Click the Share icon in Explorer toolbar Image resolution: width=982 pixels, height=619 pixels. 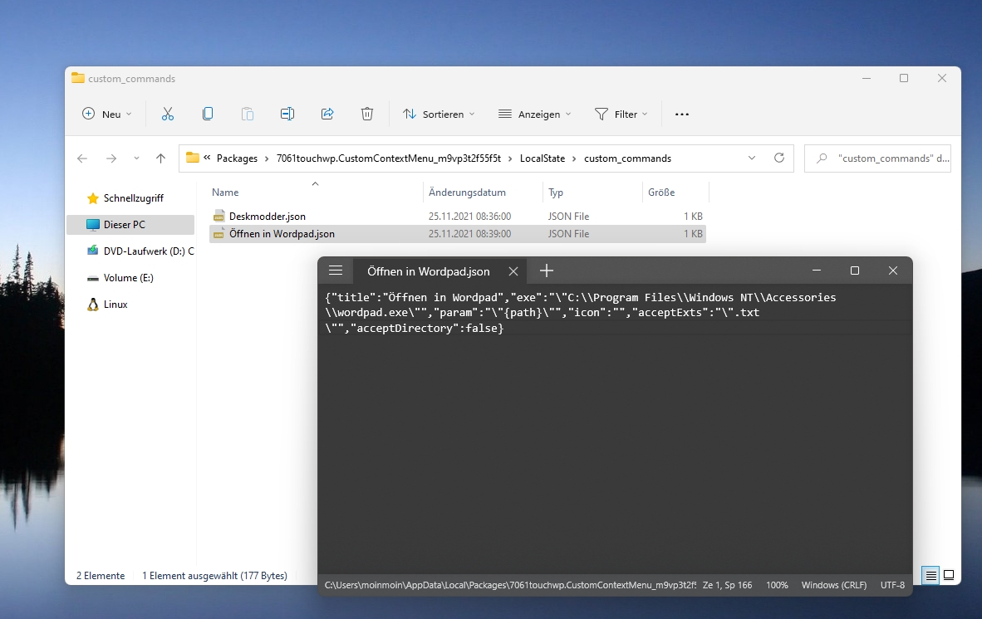(x=327, y=114)
